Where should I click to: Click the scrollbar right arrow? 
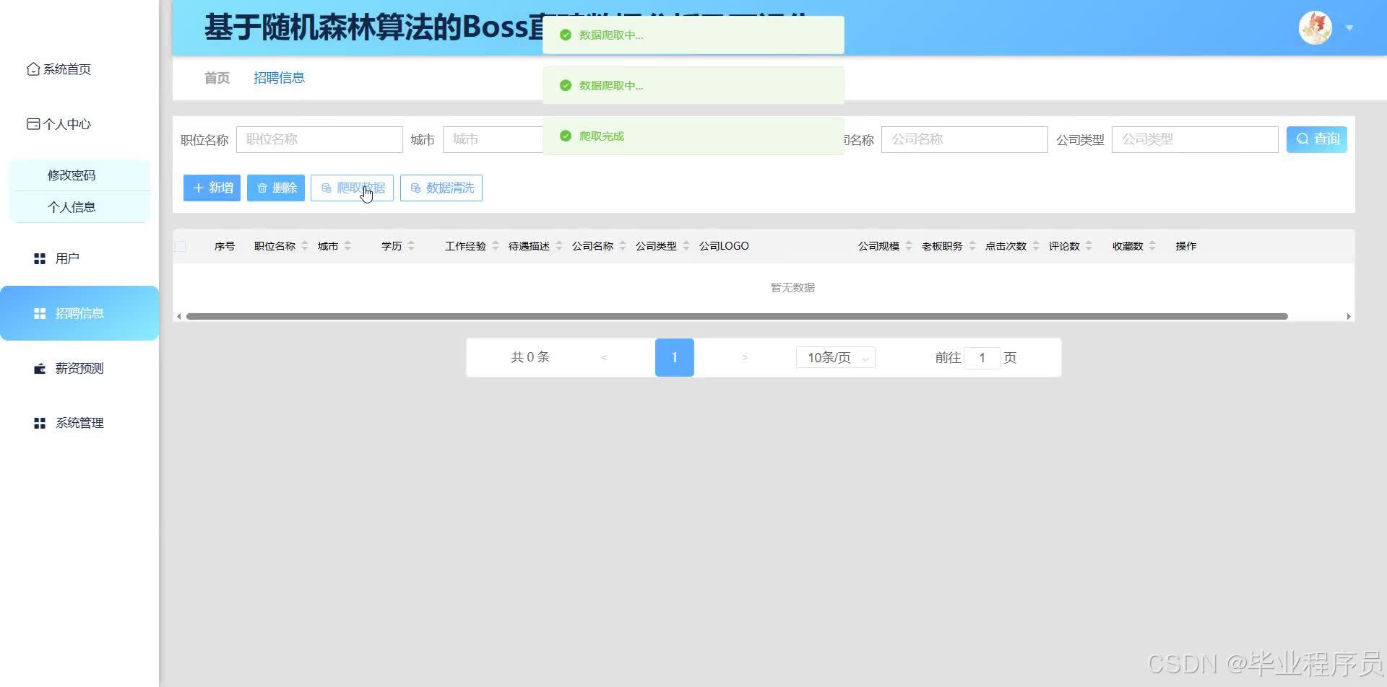[x=1349, y=316]
